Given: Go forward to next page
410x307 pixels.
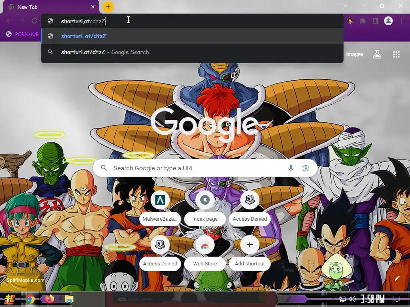Looking at the screenshot, I should 22,21.
